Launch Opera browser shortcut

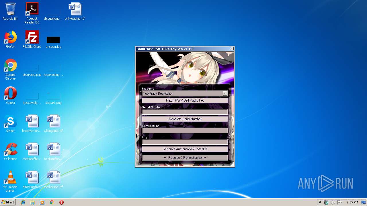10,96
